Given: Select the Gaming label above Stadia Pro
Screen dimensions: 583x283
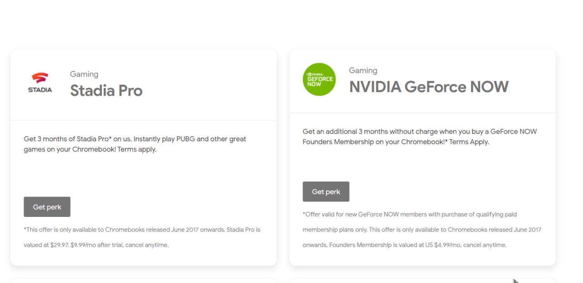Looking at the screenshot, I should [x=84, y=74].
